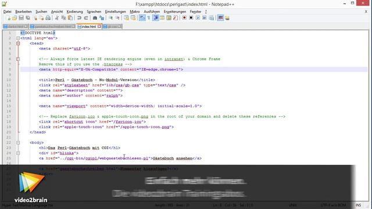
Task: Collapse the head fold at line 3
Action: pos(18,44)
